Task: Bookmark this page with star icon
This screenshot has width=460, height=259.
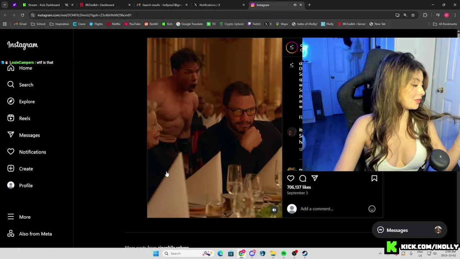Action: 413,15
